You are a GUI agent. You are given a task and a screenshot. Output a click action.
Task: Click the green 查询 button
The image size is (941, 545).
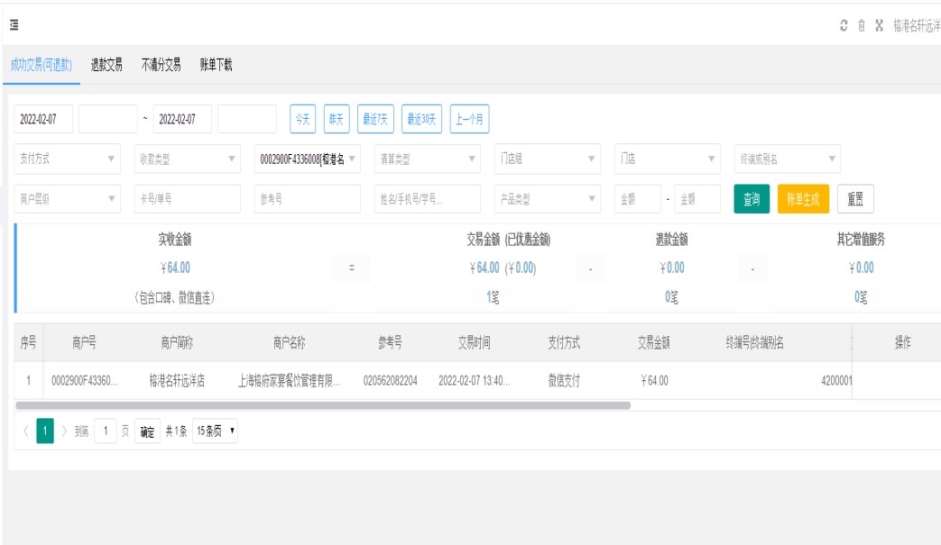click(x=751, y=199)
